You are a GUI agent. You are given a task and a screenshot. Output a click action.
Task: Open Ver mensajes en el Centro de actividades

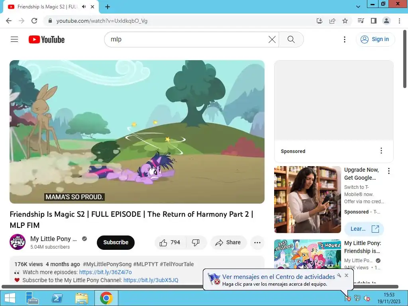tap(279, 277)
